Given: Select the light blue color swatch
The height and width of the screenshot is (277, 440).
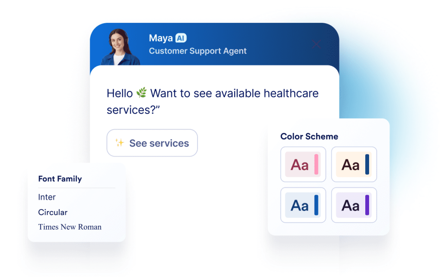Looking at the screenshot, I should (303, 205).
